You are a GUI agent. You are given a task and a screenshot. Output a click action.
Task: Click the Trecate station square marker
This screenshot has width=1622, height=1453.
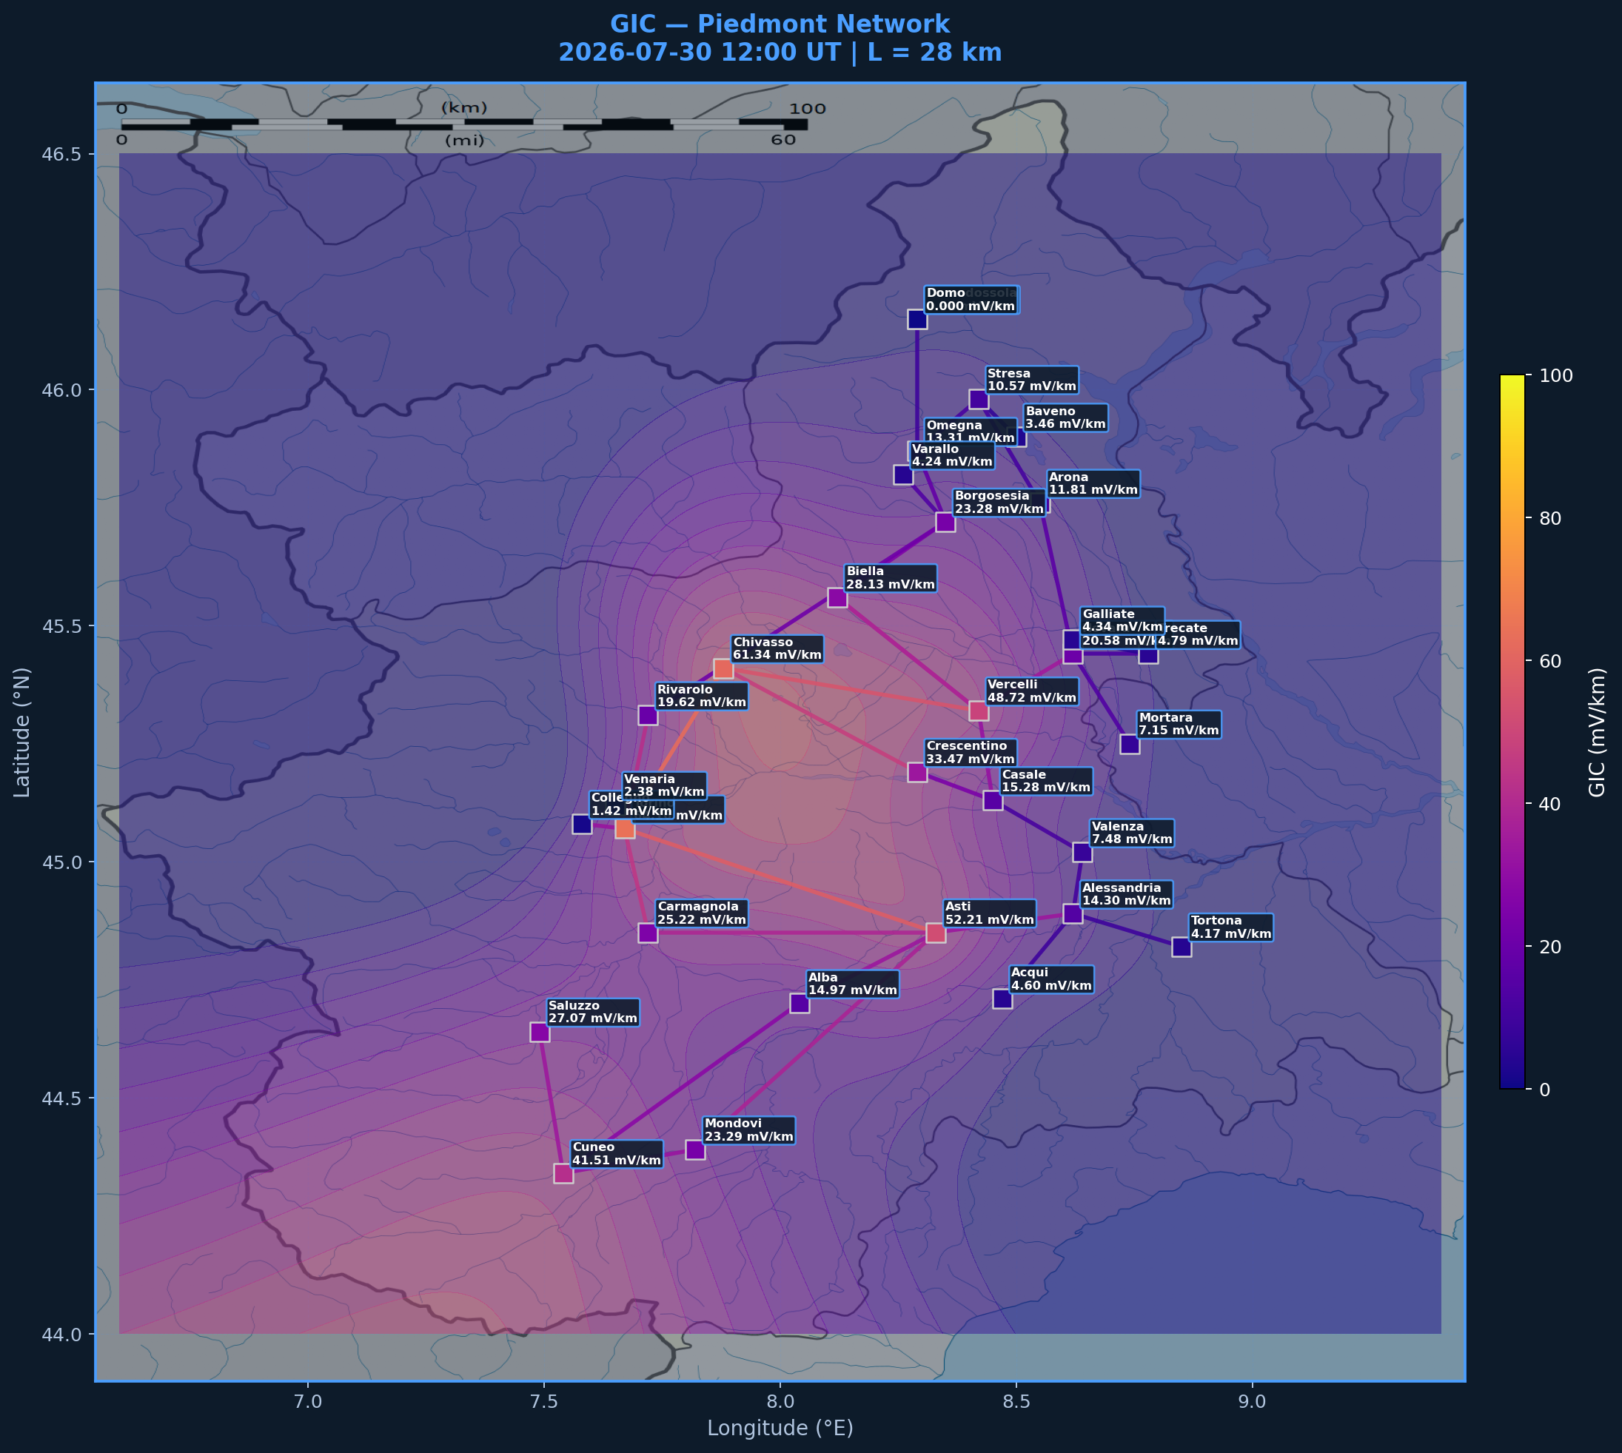pyautogui.click(x=1148, y=654)
